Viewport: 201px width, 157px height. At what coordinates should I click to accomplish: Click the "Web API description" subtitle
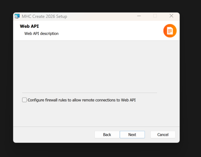coord(41,34)
